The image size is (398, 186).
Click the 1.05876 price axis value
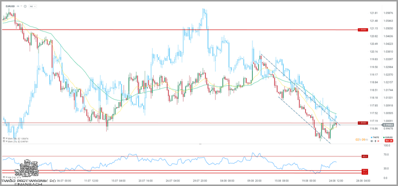[x=388, y=13]
